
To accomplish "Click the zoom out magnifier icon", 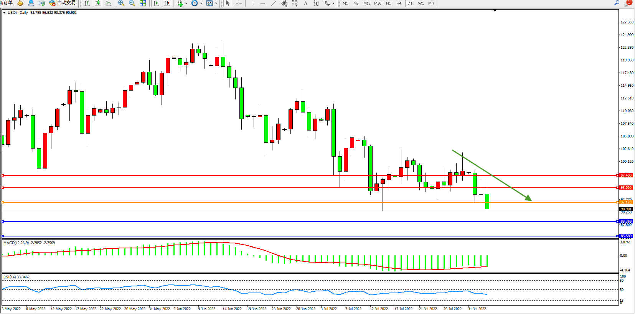I will tap(132, 3).
